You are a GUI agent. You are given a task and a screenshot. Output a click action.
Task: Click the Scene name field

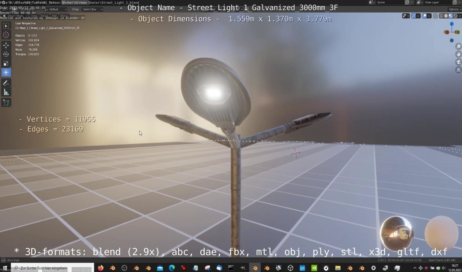390,2
